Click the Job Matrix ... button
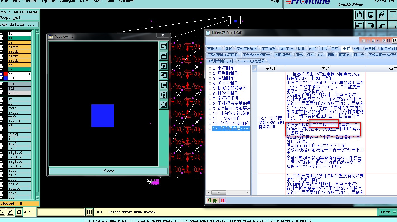 [19, 24]
